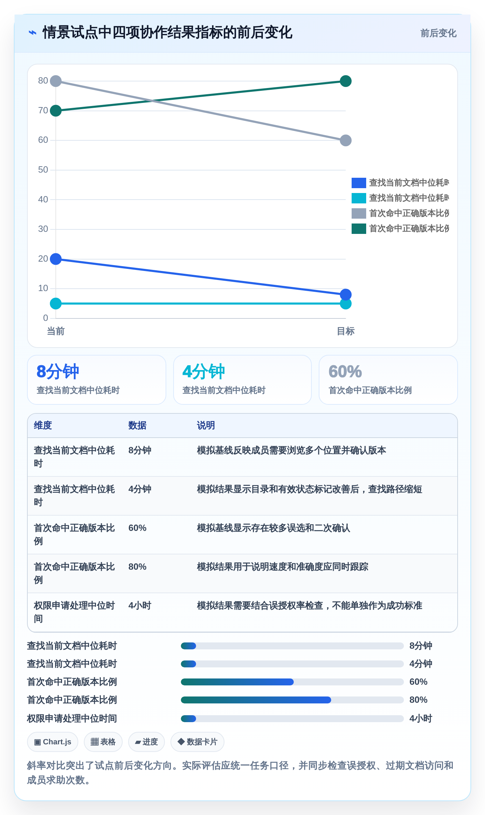Click the blue data point at 8 on 目标
The image size is (485, 815).
tap(346, 295)
